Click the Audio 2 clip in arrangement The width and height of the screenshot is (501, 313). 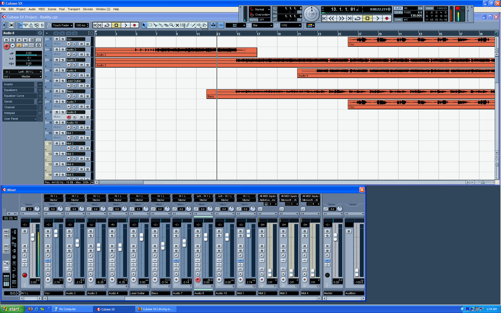(x=176, y=52)
